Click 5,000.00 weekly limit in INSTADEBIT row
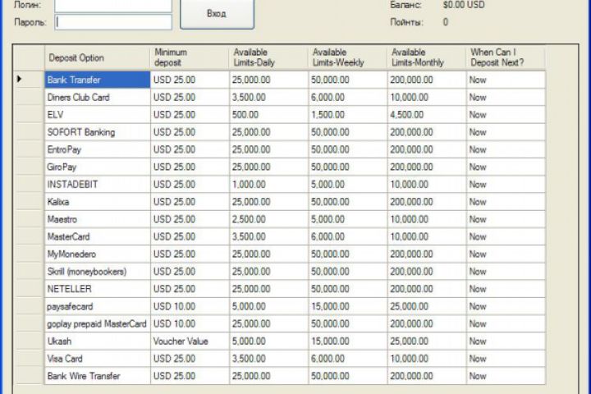Viewport: 591px width, 394px height. point(348,185)
